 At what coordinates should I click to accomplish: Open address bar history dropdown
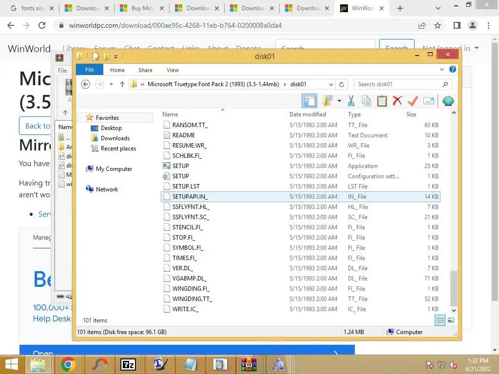coord(331,85)
